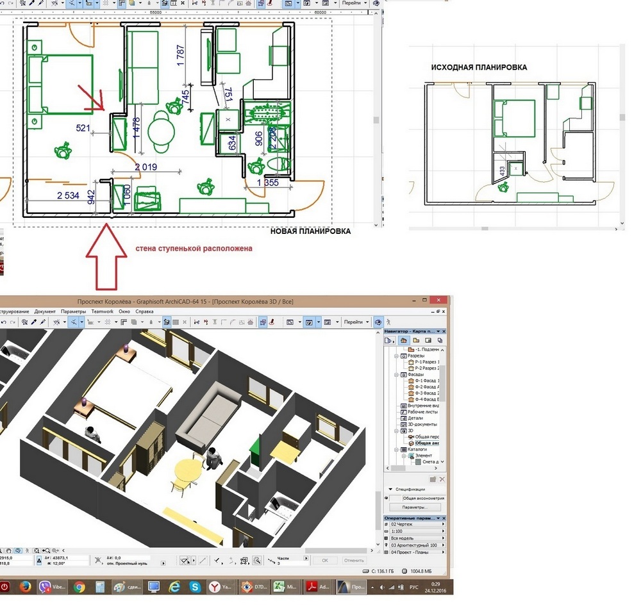Open the Окно menu
The image size is (641, 610).
tap(124, 311)
